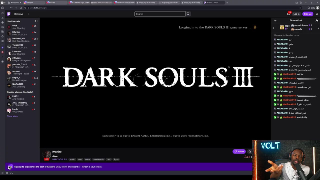Bookmark this page in the address bar
The image size is (320, 180).
pyautogui.click(x=300, y=8)
